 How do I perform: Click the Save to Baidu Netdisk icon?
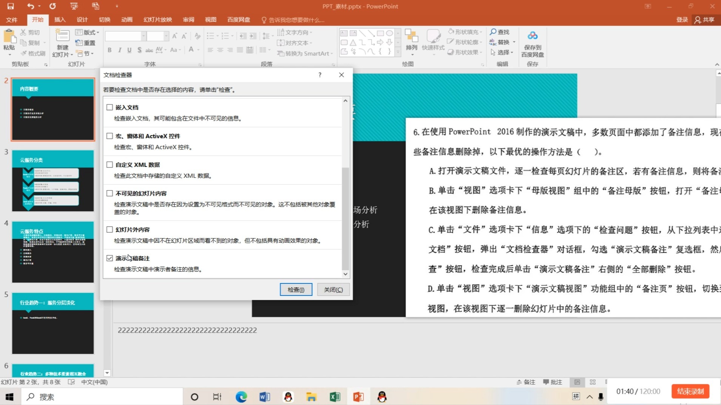pyautogui.click(x=533, y=42)
